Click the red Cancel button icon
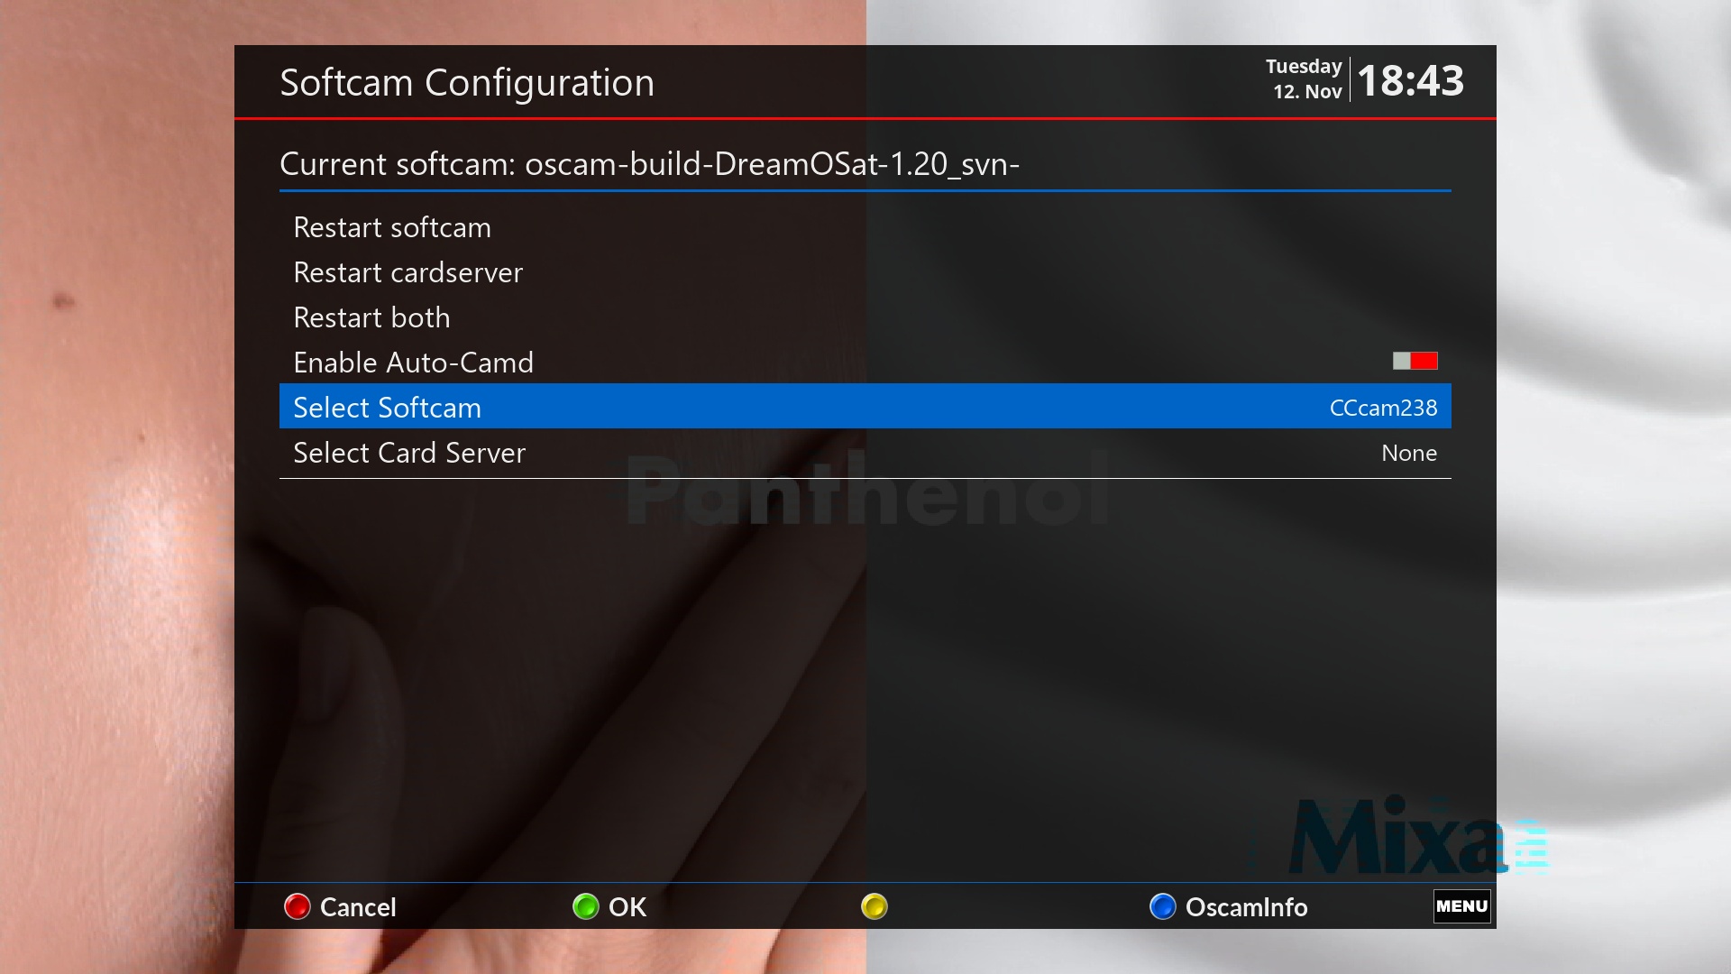This screenshot has width=1731, height=974. [x=298, y=906]
